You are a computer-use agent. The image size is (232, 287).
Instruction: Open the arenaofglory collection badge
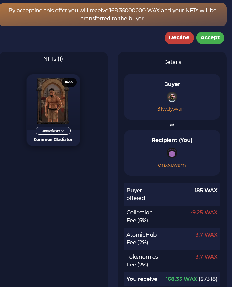tap(53, 131)
